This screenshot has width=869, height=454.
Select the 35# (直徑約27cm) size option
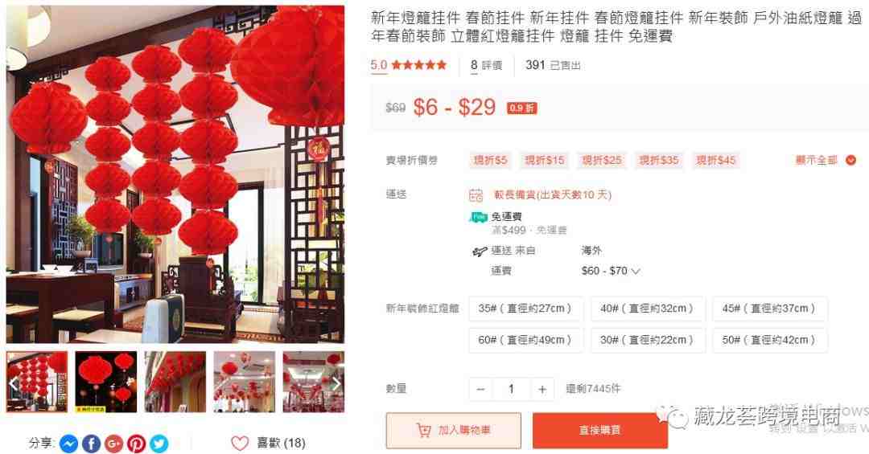coord(525,309)
